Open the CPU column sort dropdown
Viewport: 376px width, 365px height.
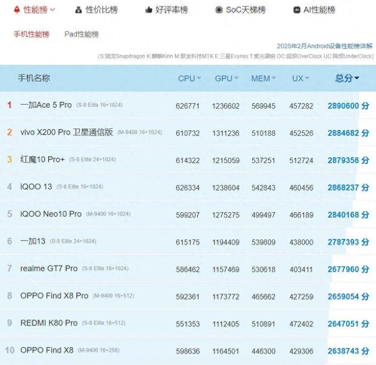click(200, 78)
